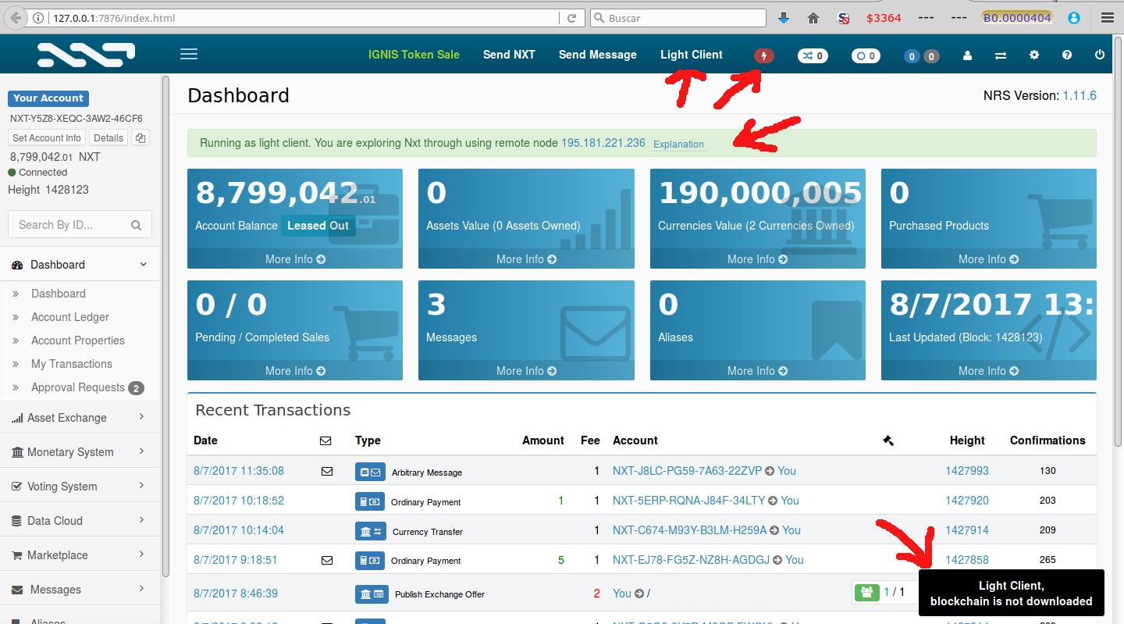The height and width of the screenshot is (624, 1124).
Task: Click the browser URL address bar
Action: tap(304, 18)
